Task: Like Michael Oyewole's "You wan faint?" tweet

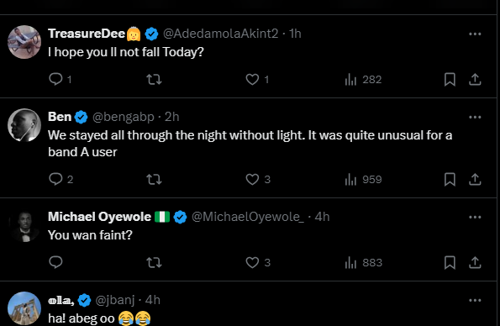Action: tap(252, 262)
